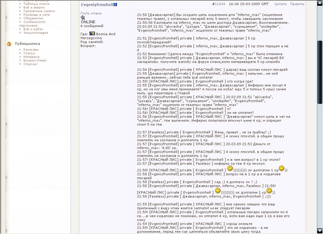
Task: Open the Статьи section
Action: [29, 53]
